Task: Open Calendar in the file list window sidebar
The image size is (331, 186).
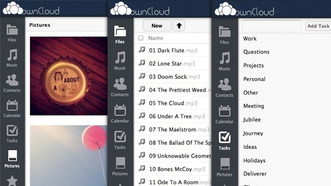Action: (120, 114)
